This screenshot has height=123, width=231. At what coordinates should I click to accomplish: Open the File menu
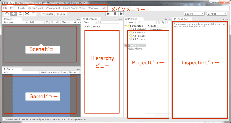coord(5,8)
